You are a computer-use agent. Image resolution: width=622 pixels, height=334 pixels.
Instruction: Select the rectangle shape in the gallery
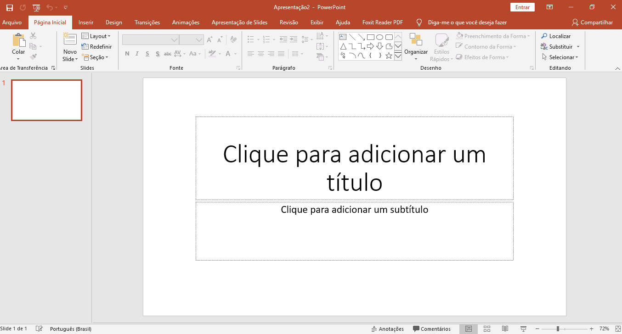370,37
